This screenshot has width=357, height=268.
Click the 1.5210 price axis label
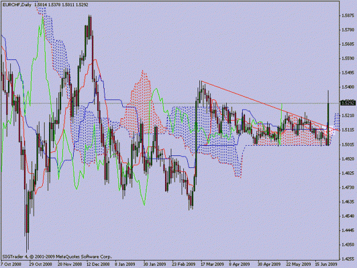(348, 115)
